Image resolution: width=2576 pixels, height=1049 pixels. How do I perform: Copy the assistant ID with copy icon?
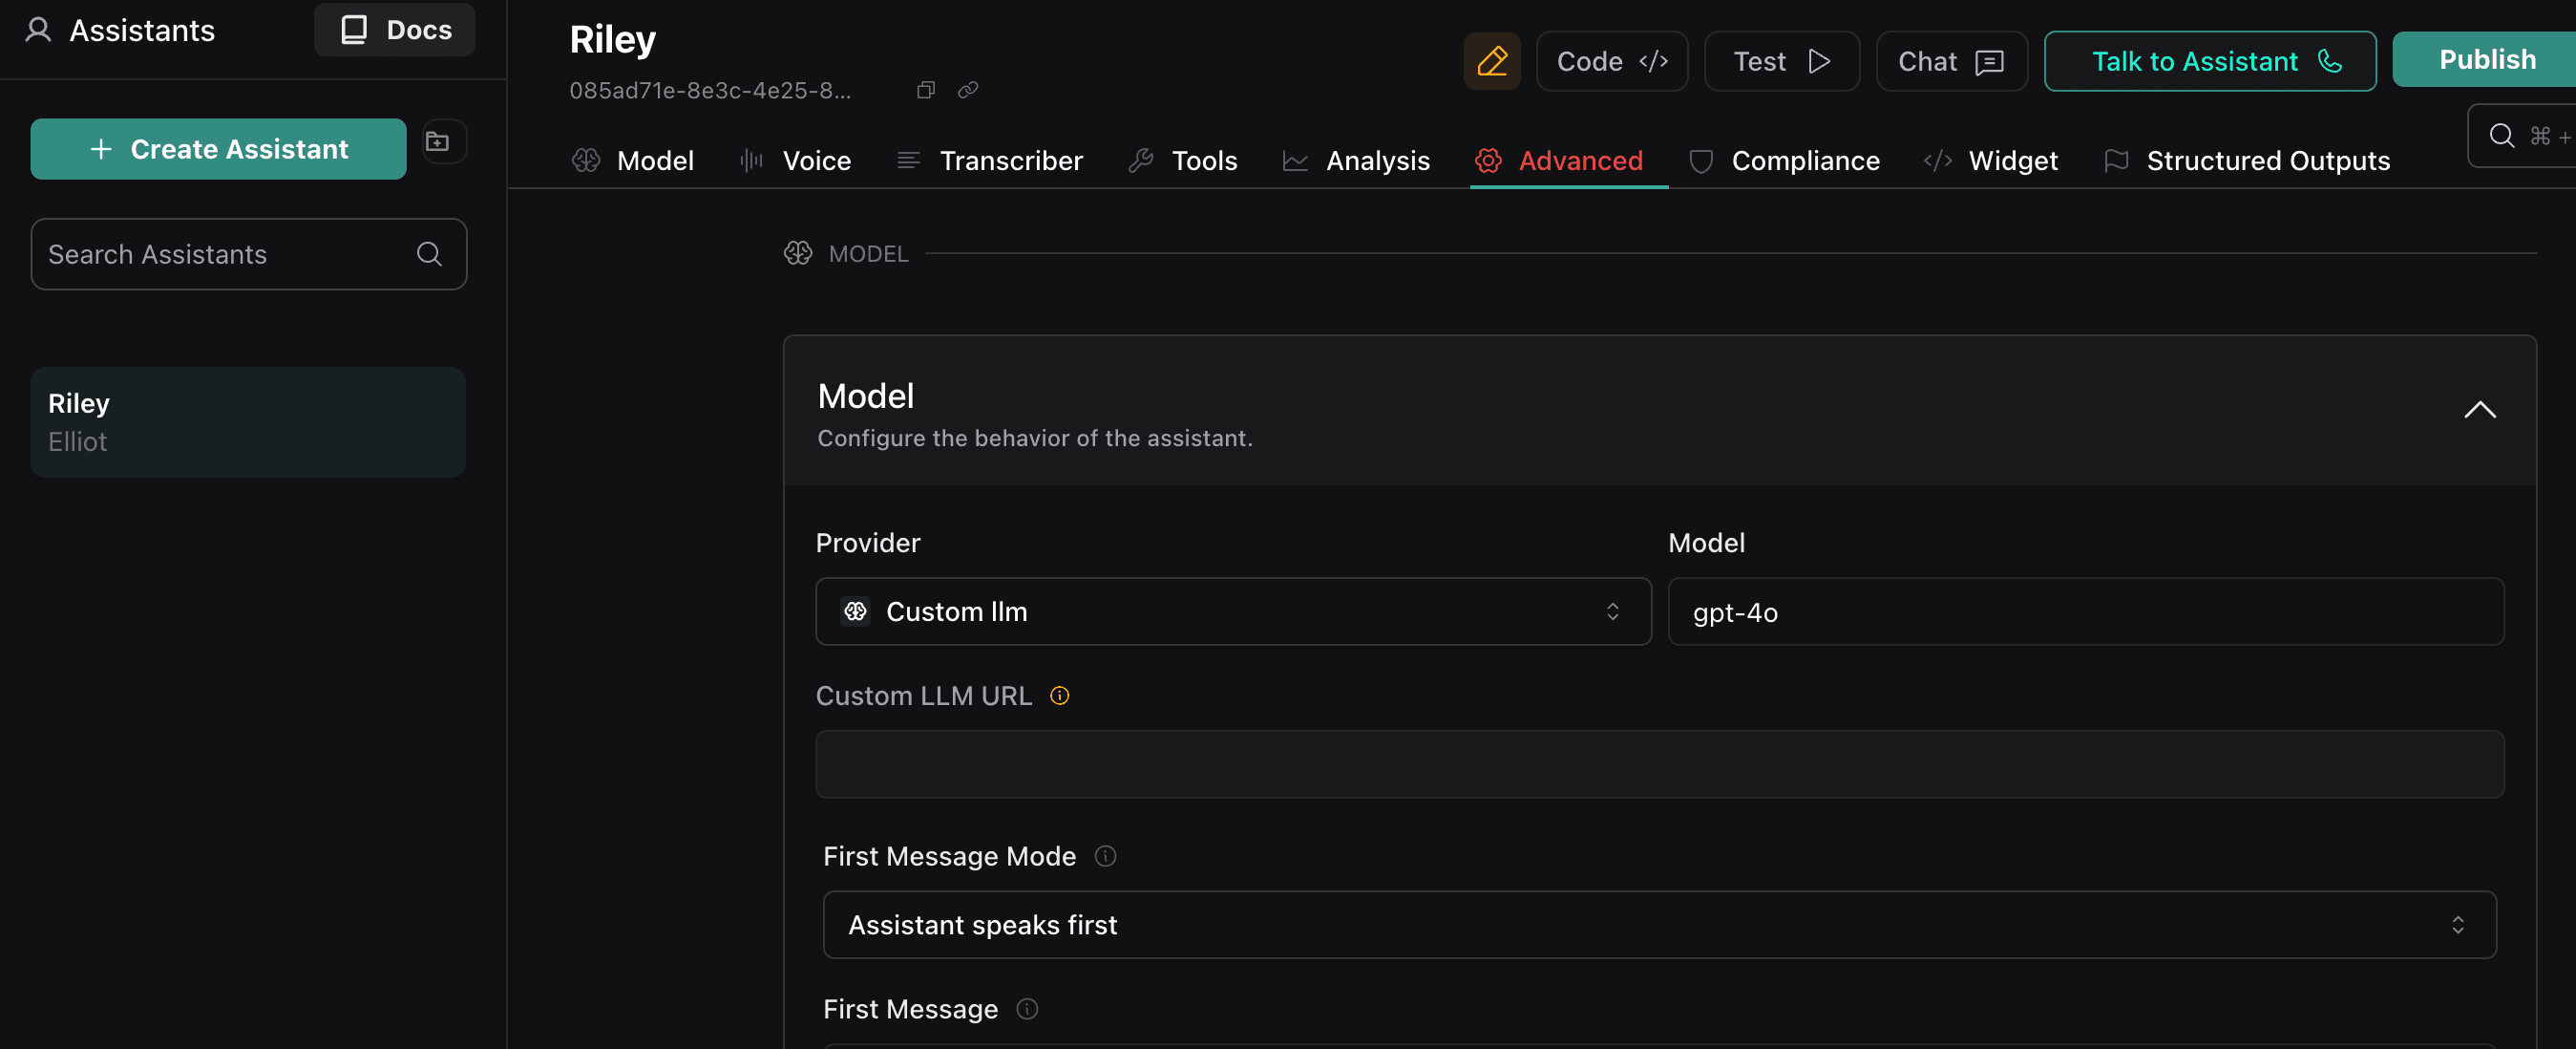(925, 90)
